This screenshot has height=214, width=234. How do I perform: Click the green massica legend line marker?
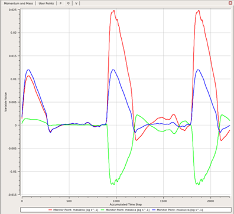tap(102, 210)
